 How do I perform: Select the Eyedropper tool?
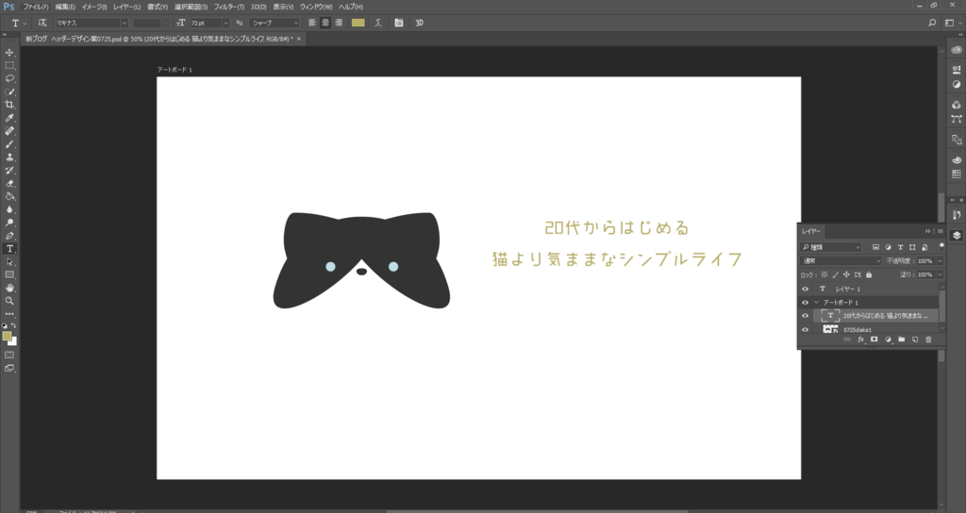[9, 118]
